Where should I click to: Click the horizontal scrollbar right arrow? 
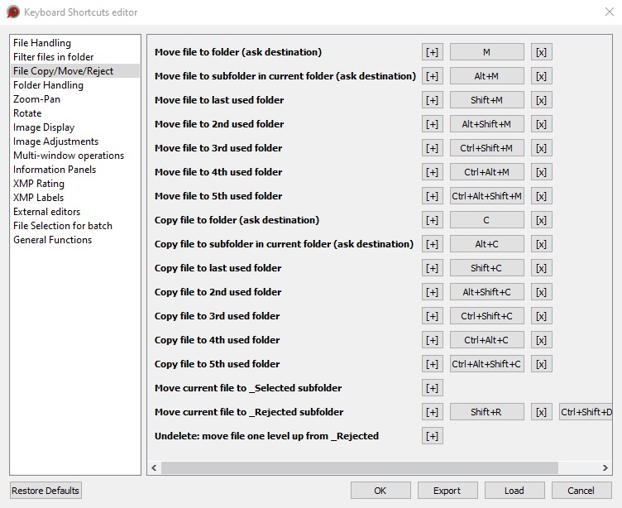point(606,468)
